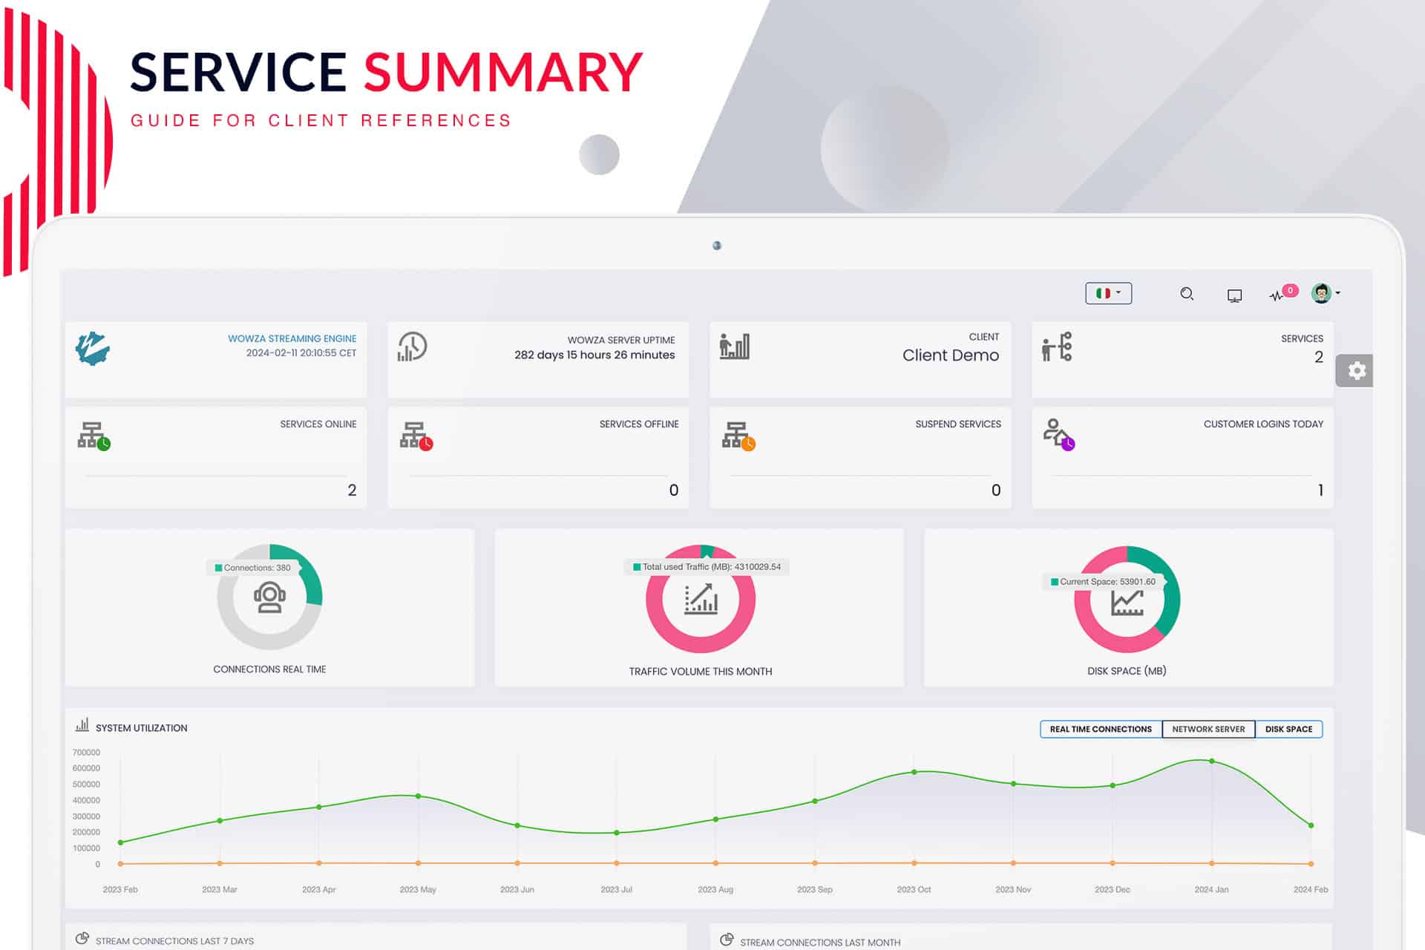This screenshot has height=950, width=1425.
Task: Click the "Connections: 380" tooltip label
Action: (252, 568)
